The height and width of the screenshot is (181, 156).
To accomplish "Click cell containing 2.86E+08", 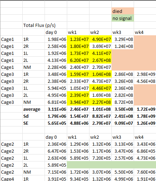I will [x=123, y=74].
